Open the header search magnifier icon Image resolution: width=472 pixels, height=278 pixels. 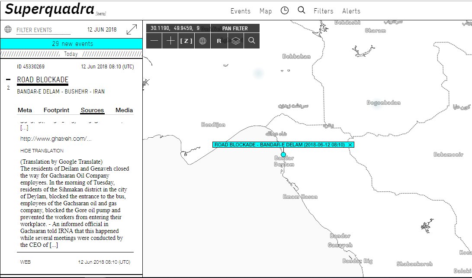pyautogui.click(x=301, y=10)
